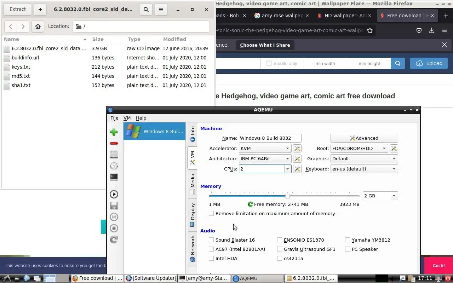This screenshot has height=283, width=453.
Task: Click the upload button on Wallpaper Flare
Action: [x=429, y=63]
